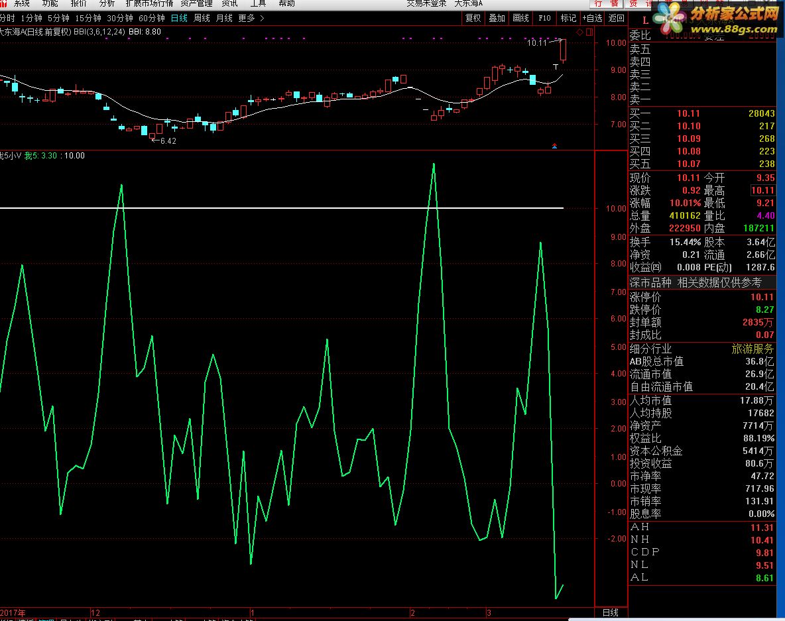Screen dimensions: 785x621
Task: Click the red L indicator in the quote panel
Action: click(x=645, y=21)
